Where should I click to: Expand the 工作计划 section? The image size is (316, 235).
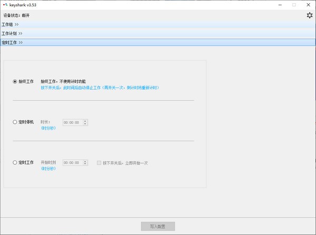[12, 33]
